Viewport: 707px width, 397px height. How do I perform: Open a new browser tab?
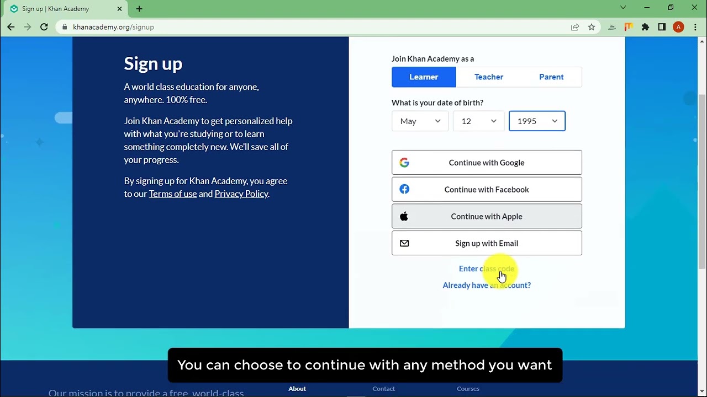click(139, 9)
